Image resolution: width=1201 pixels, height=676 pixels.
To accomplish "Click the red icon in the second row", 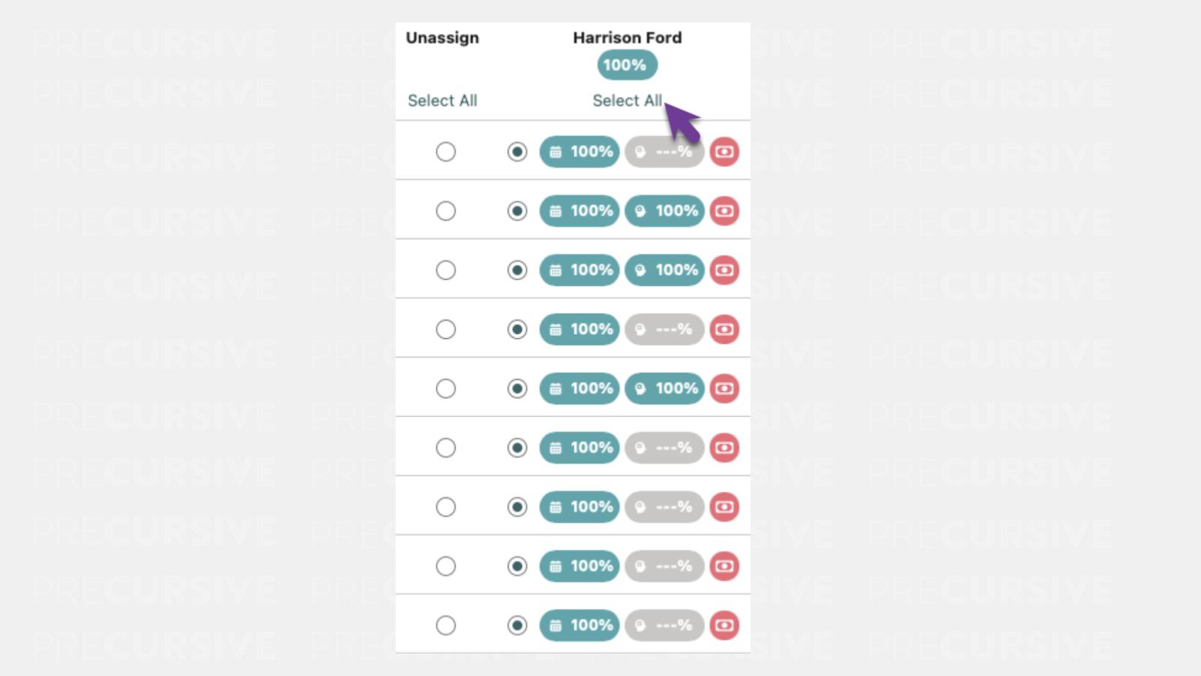I will coord(724,211).
